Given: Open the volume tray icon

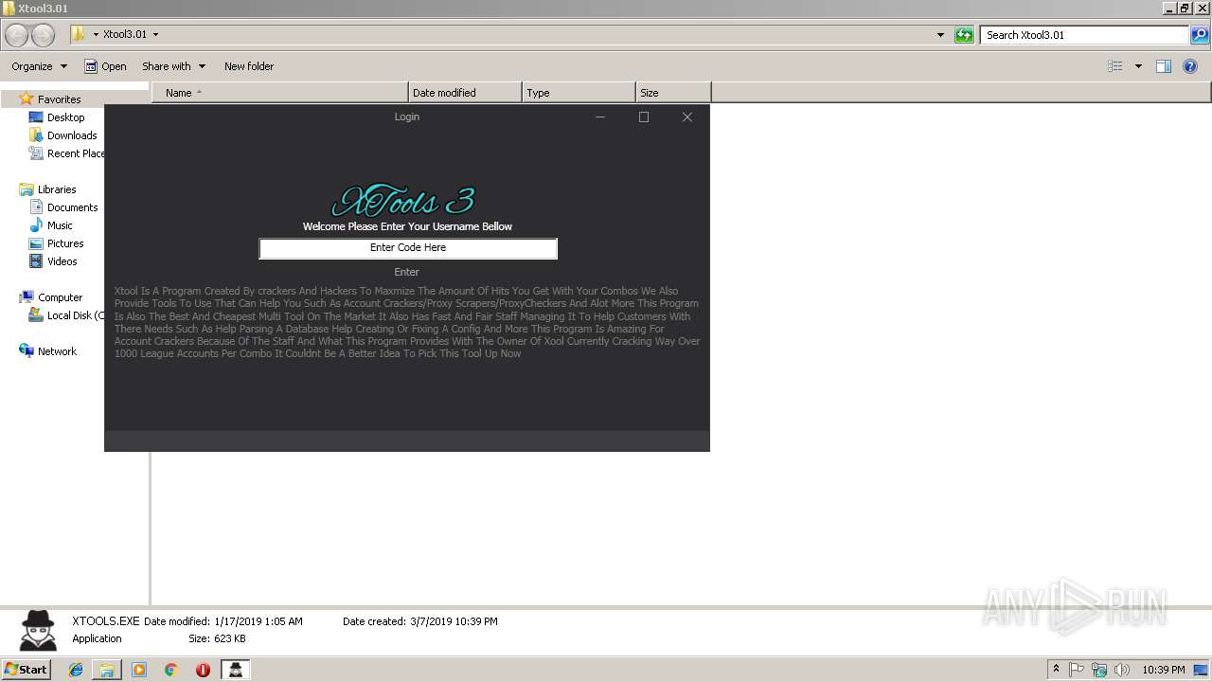Looking at the screenshot, I should pyautogui.click(x=1122, y=670).
